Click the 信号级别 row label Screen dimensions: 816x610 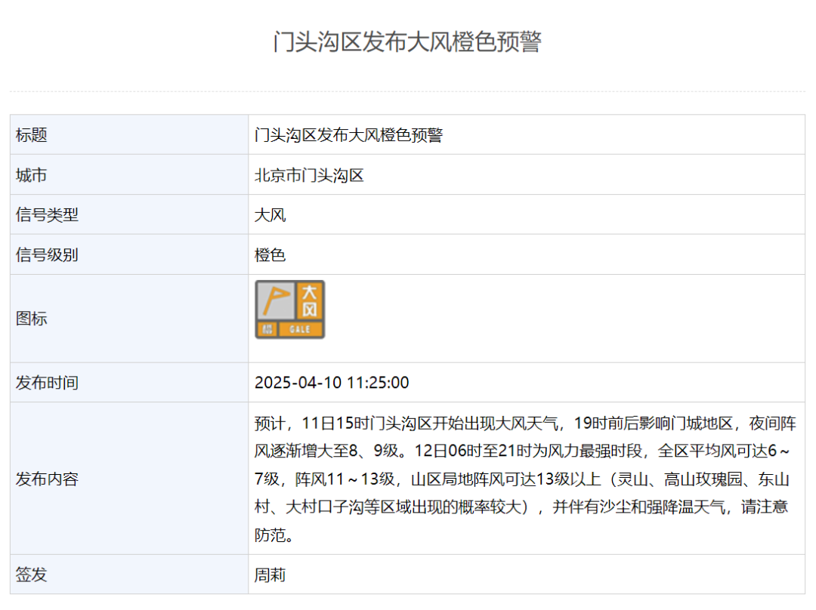(x=47, y=255)
